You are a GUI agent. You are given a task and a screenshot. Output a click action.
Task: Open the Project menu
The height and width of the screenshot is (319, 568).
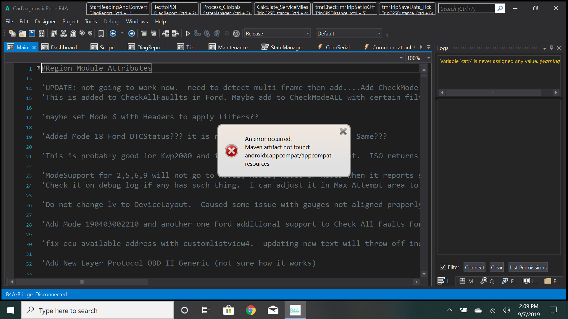70,21
